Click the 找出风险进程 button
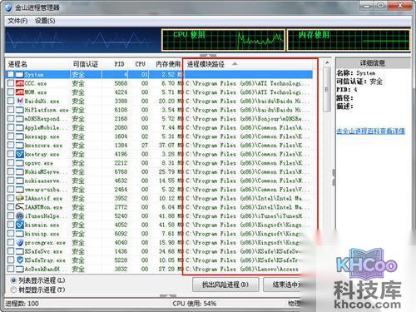This screenshot has height=312, width=416. pyautogui.click(x=225, y=285)
